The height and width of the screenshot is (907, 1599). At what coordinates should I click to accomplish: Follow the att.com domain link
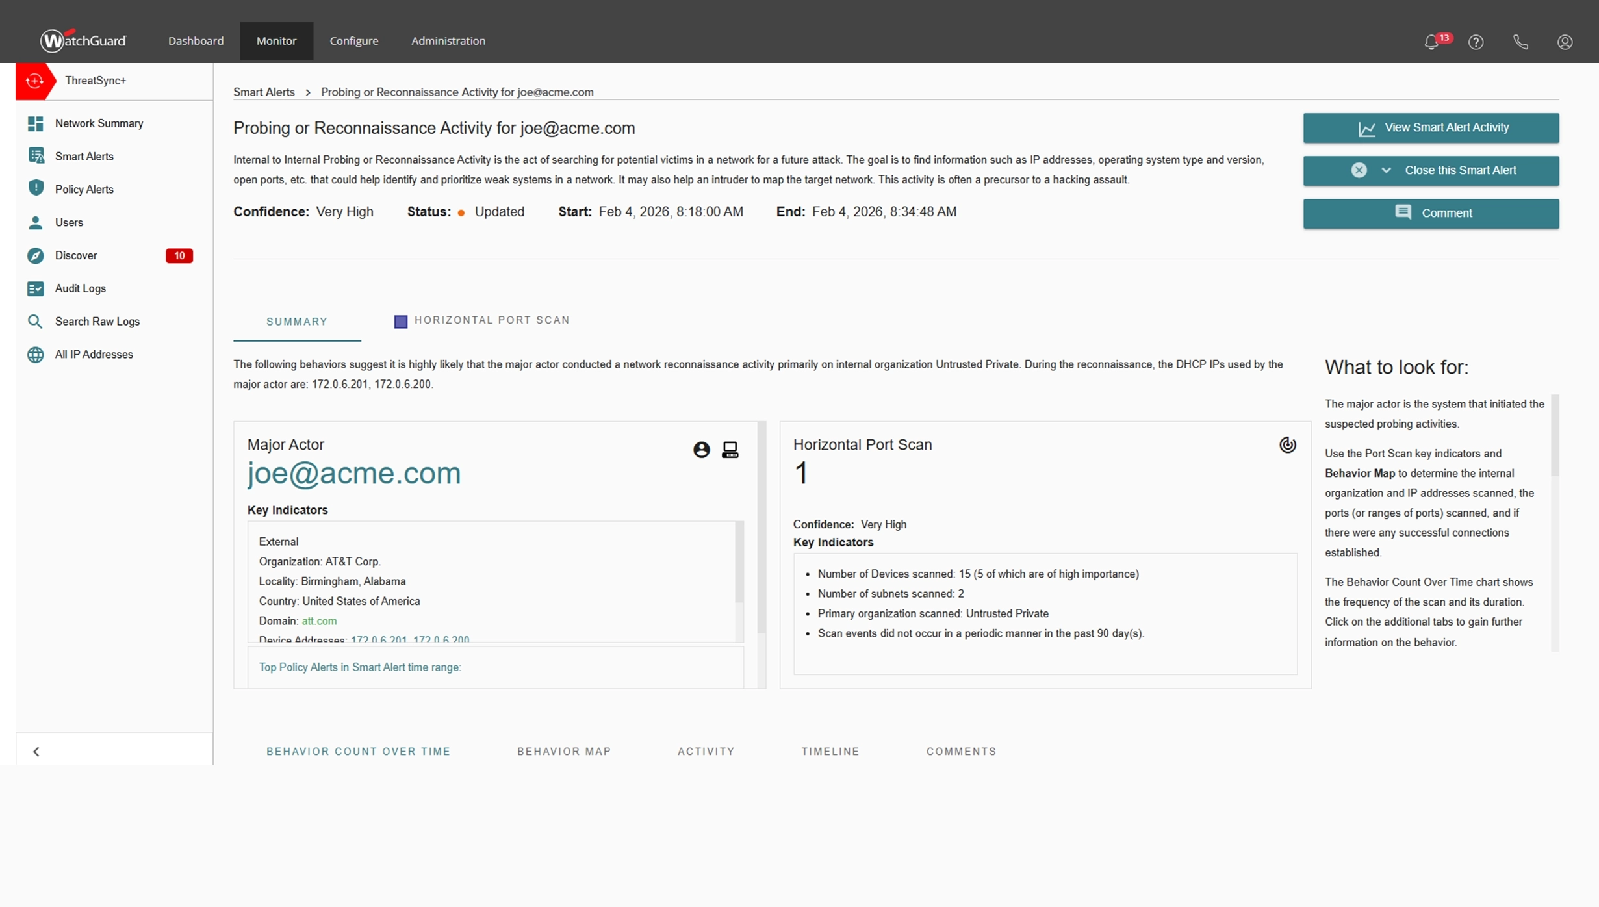[319, 621]
